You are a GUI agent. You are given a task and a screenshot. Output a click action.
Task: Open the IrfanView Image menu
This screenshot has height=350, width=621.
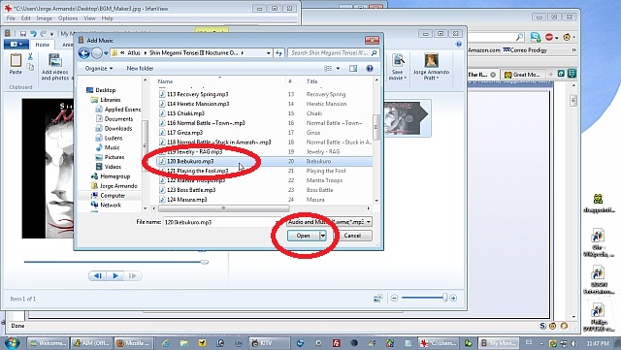pos(44,18)
